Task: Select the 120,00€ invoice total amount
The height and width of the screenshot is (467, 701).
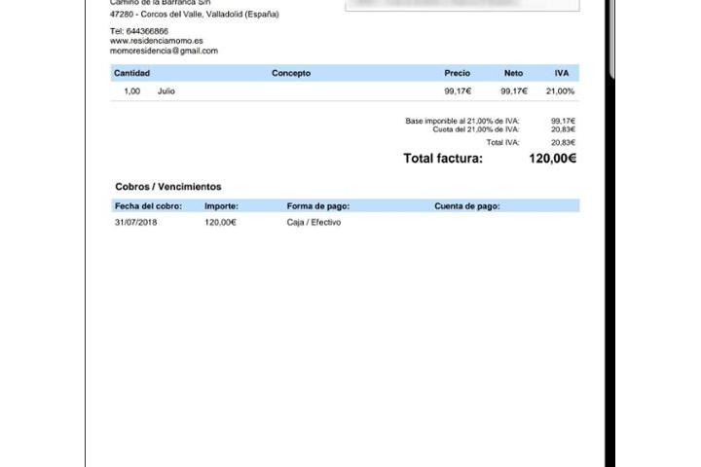Action: click(x=552, y=159)
